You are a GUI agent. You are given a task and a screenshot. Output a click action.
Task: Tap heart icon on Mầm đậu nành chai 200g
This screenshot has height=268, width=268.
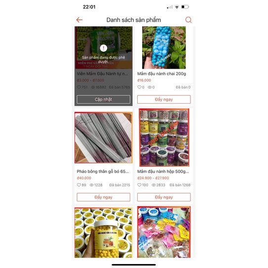click(139, 87)
